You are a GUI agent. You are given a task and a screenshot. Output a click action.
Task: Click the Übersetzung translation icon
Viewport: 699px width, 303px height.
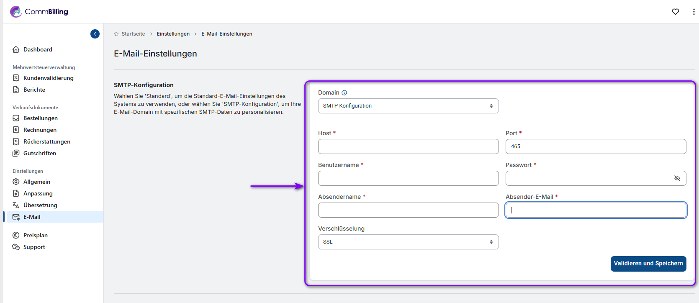pos(16,205)
